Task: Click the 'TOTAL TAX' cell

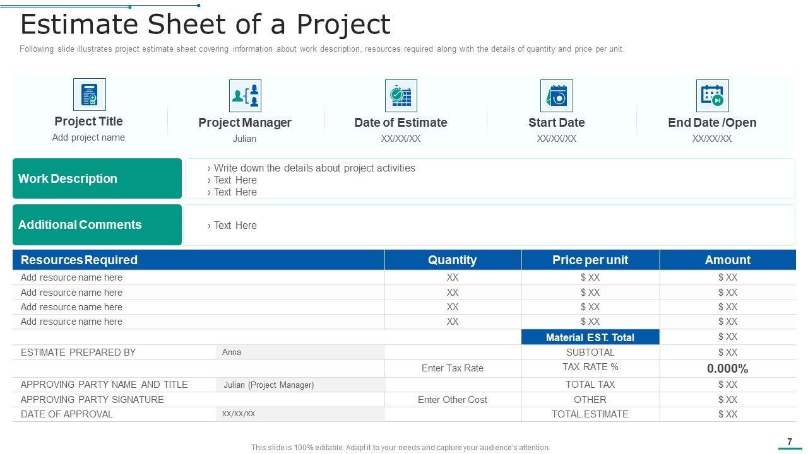Action: coord(590,385)
